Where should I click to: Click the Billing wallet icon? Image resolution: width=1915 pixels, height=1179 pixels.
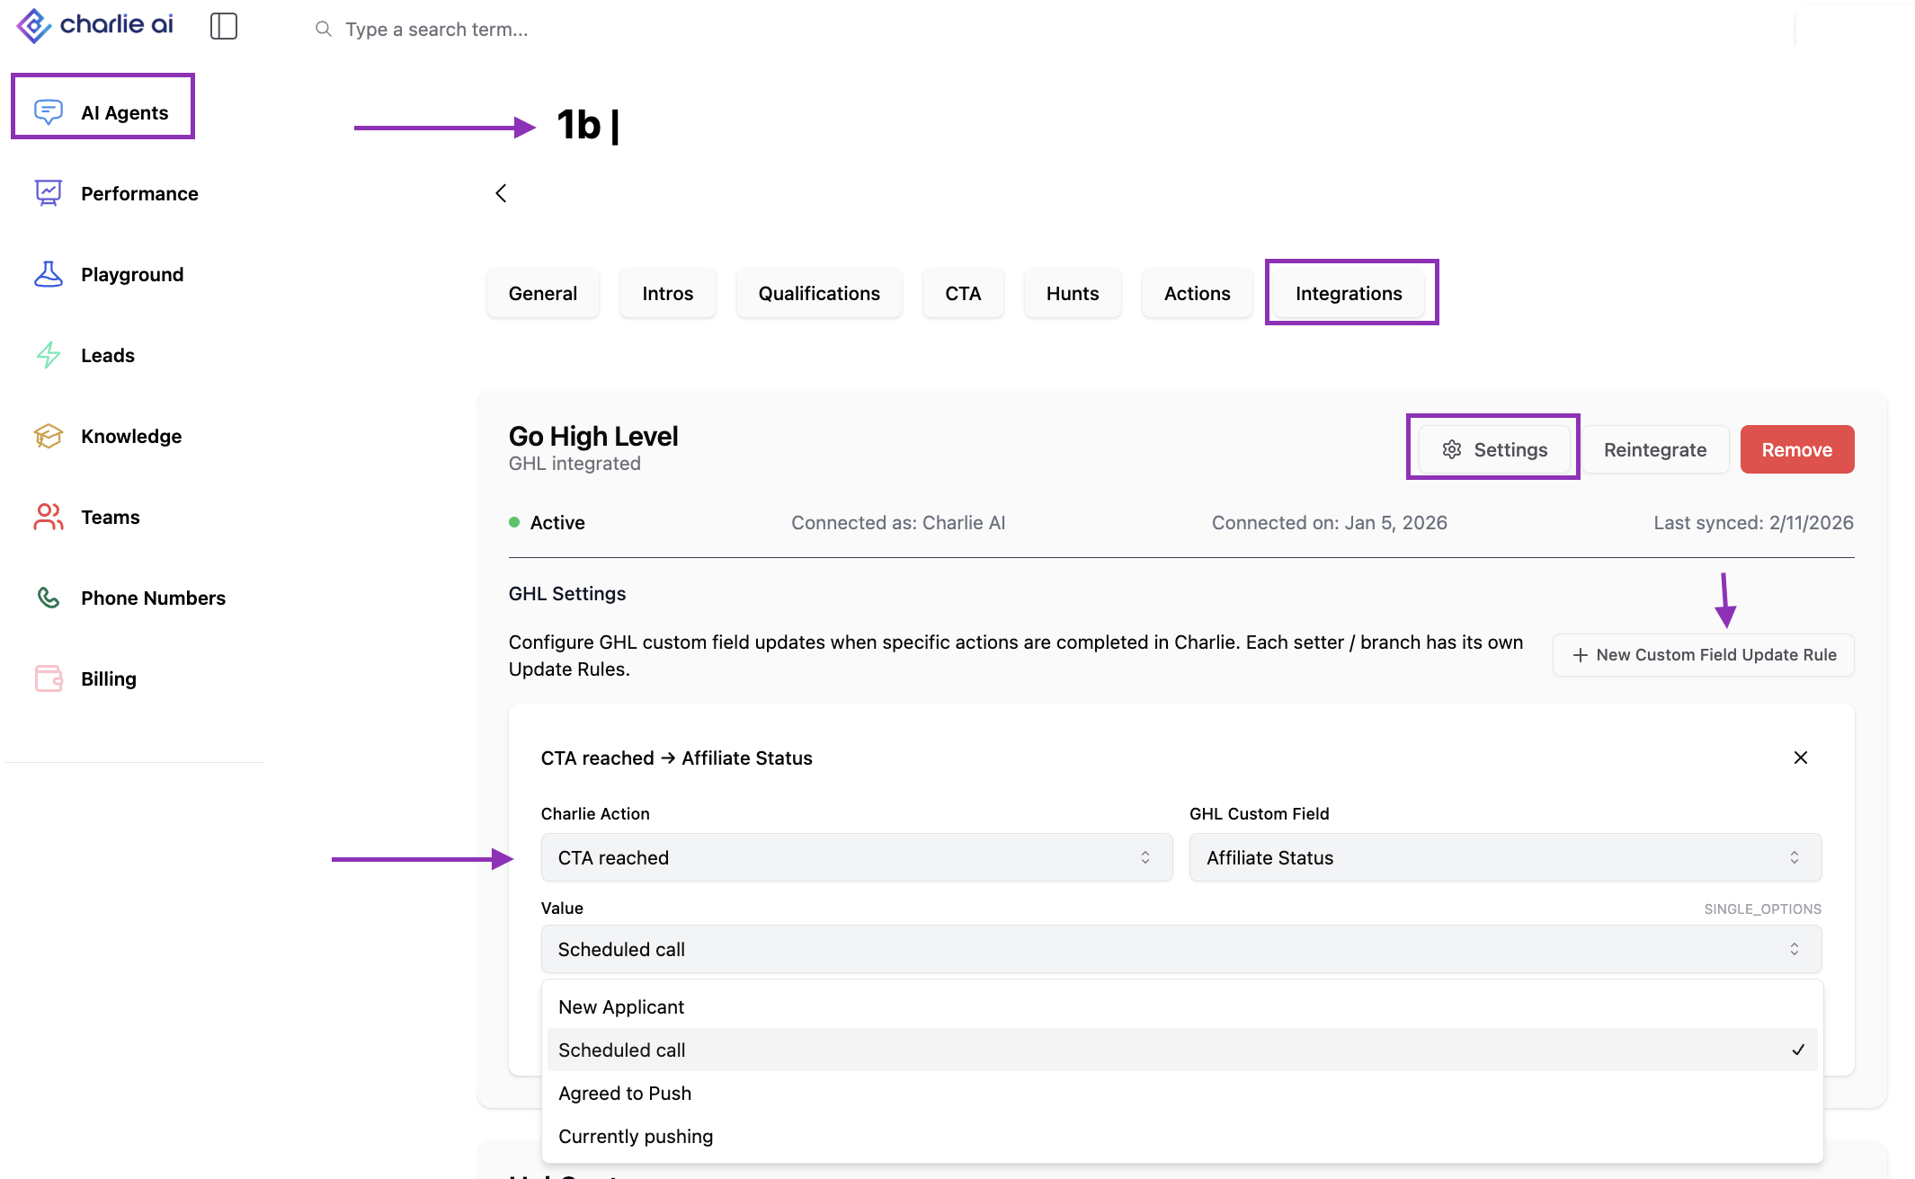(x=49, y=678)
